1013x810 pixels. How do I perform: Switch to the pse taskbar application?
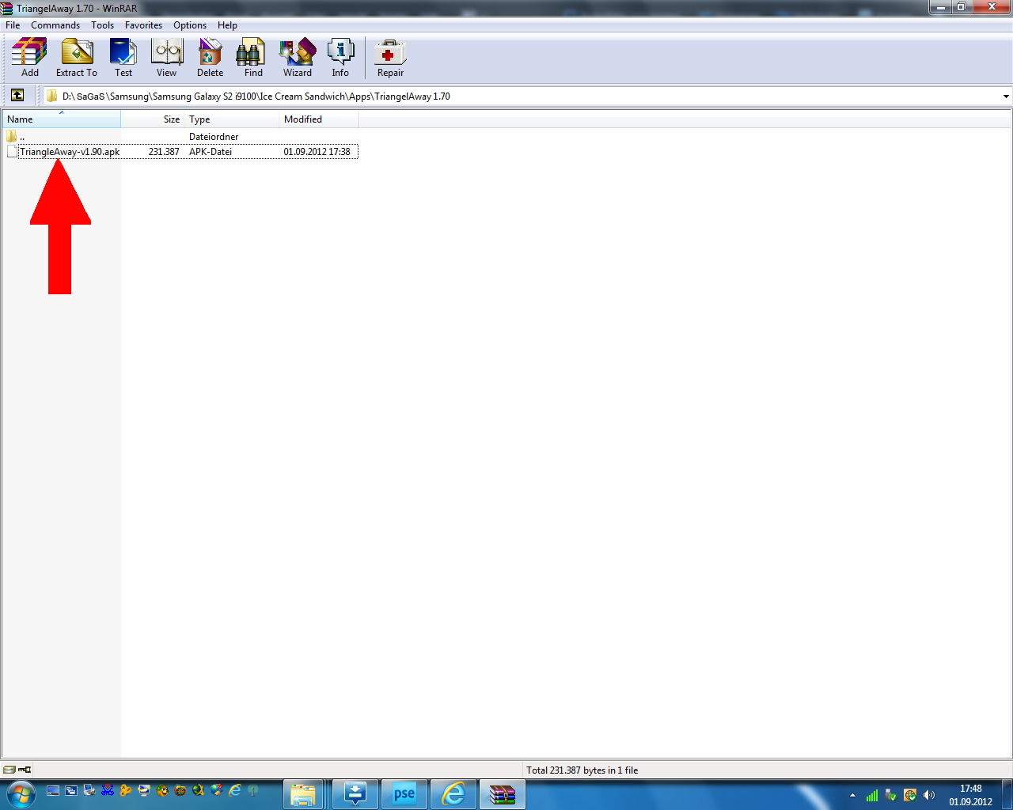click(404, 794)
